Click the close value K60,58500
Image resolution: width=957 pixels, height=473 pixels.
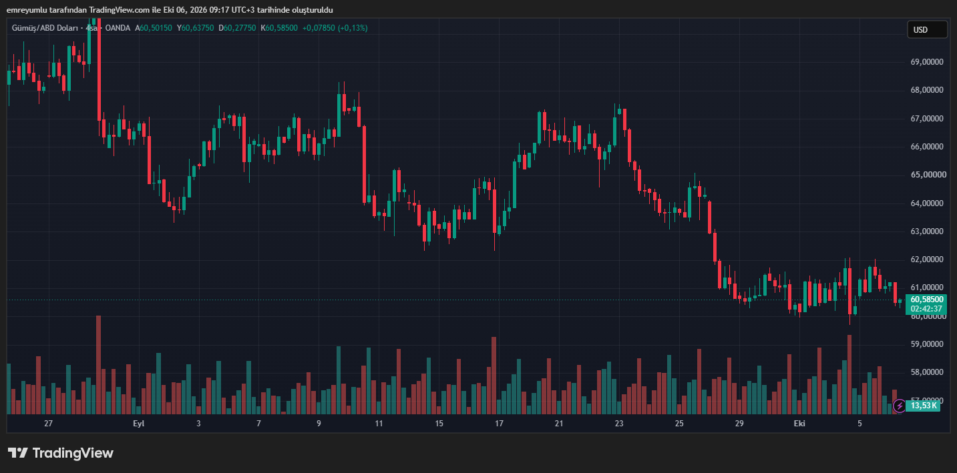tap(279, 28)
